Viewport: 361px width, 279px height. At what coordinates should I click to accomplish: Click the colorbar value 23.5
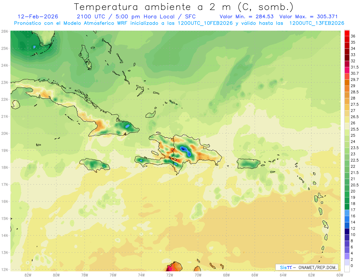355,148
